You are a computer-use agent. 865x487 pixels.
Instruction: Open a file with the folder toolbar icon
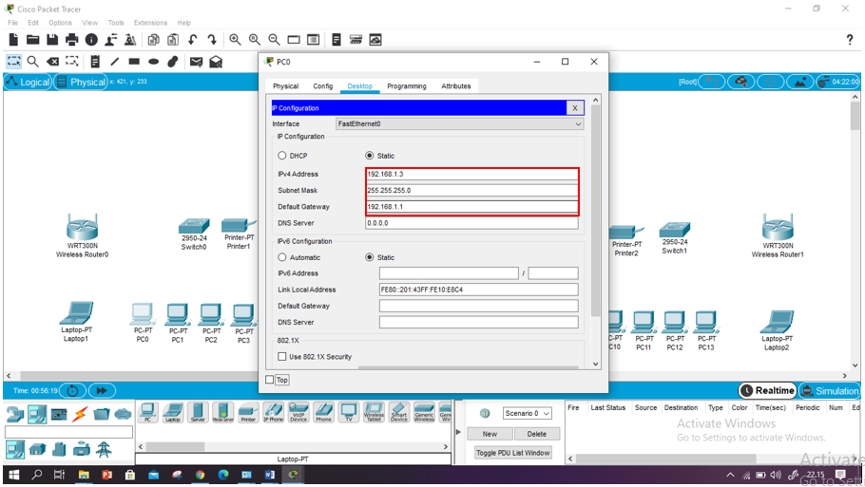[x=32, y=40]
